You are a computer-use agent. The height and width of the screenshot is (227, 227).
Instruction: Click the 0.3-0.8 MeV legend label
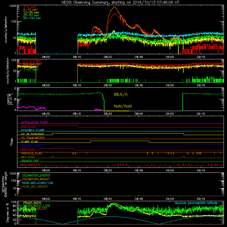[32, 64]
